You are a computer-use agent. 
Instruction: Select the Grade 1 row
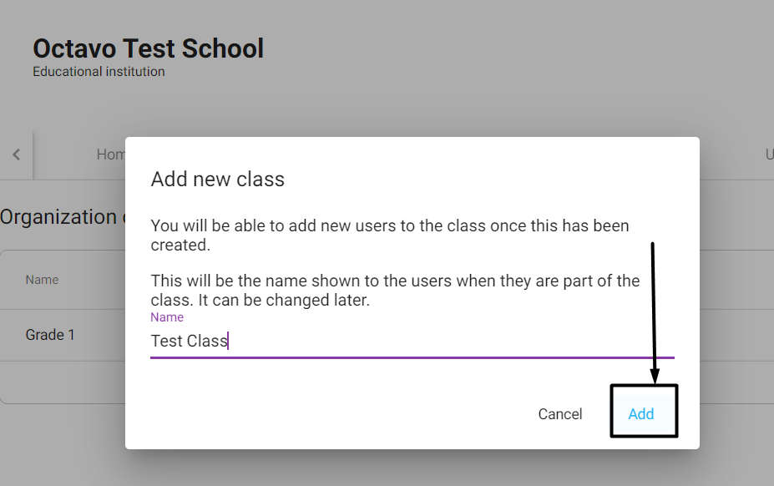click(x=63, y=335)
